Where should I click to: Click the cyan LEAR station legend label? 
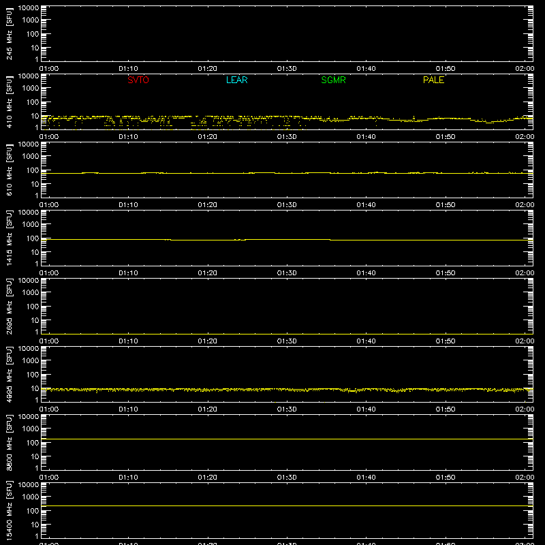[236, 80]
